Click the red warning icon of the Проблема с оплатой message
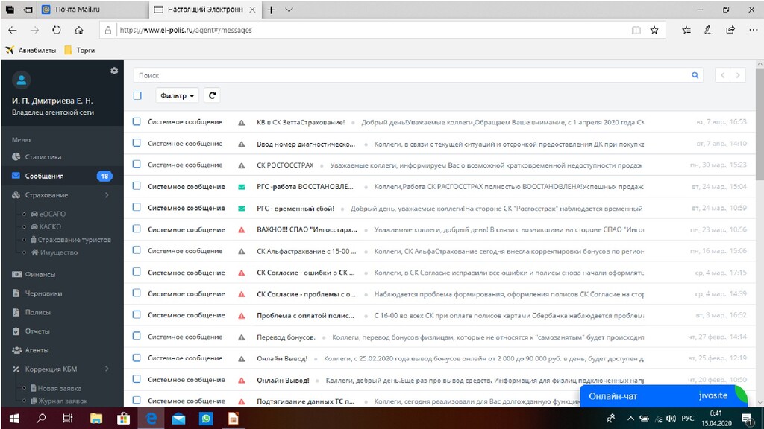Screen dimensions: 764x429 click(241, 316)
